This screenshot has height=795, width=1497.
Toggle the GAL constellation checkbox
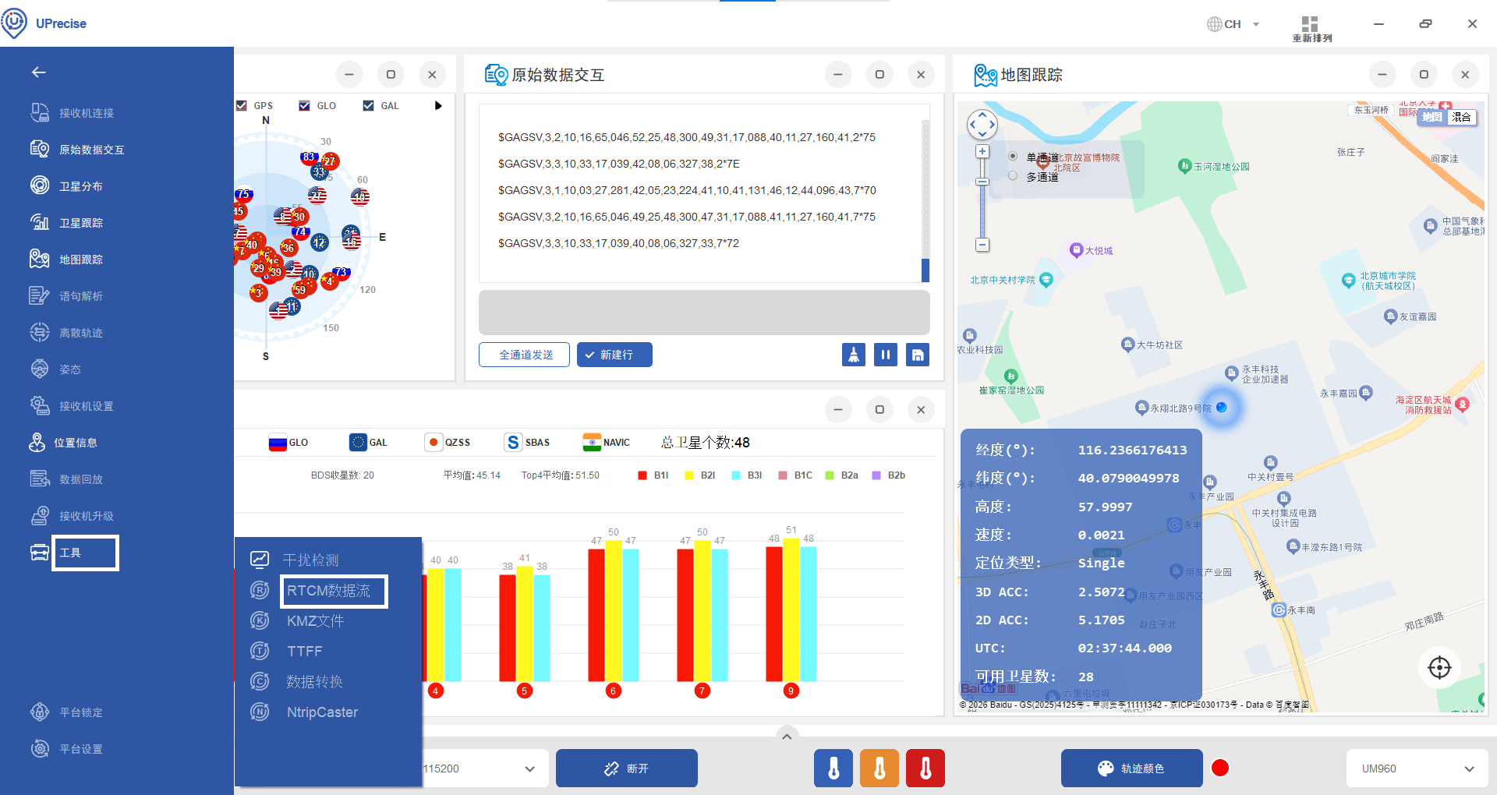click(x=368, y=106)
